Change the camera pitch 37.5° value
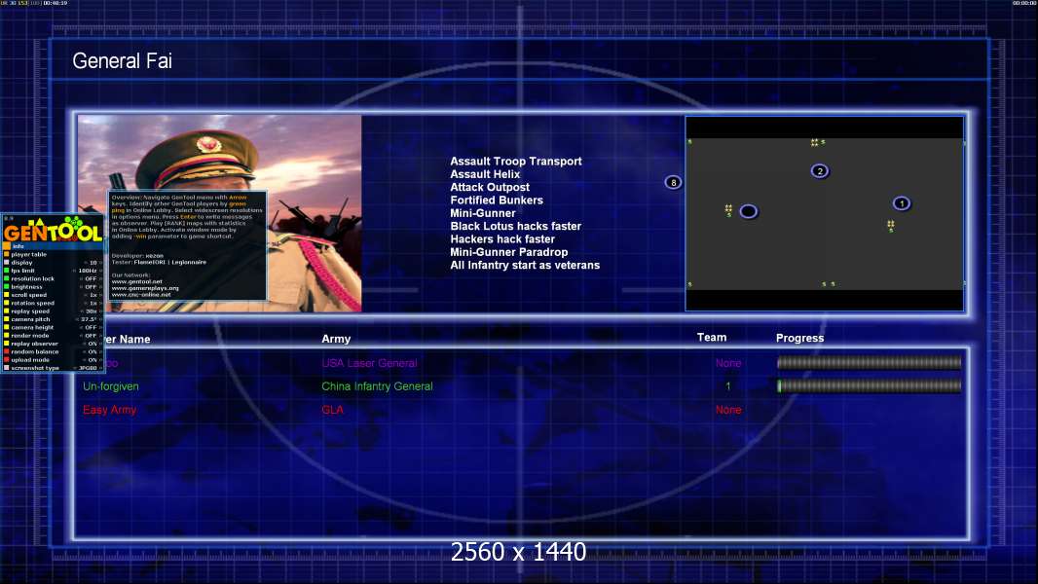Viewport: 1038px width, 584px height. point(89,319)
